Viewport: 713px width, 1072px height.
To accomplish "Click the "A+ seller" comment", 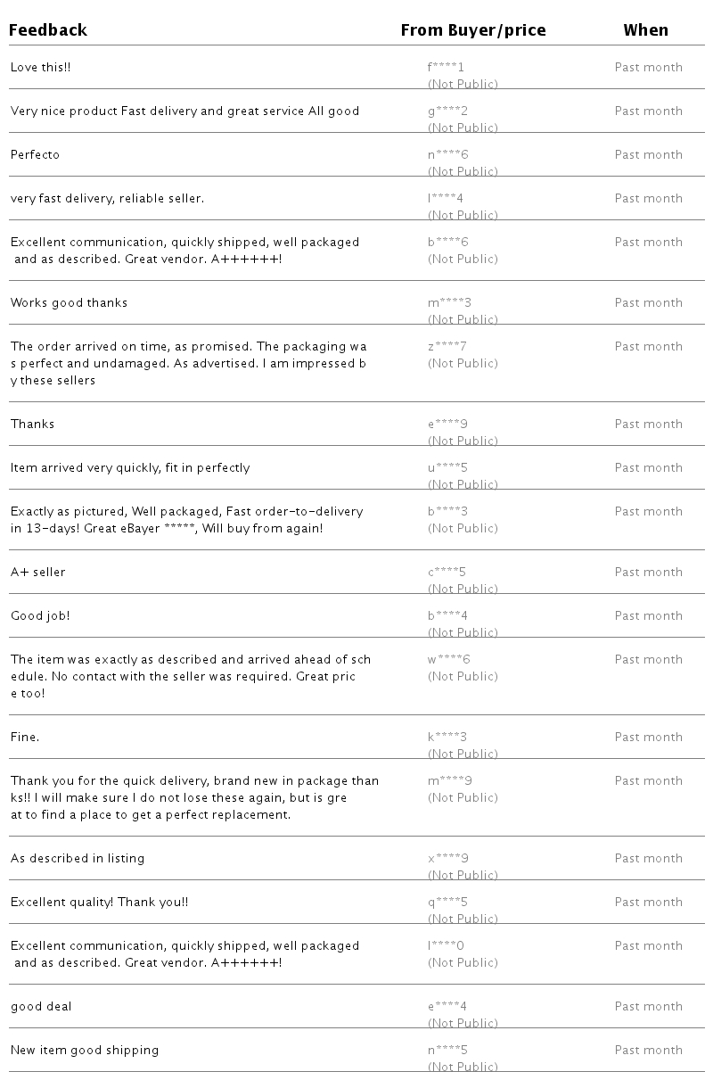I will (37, 573).
